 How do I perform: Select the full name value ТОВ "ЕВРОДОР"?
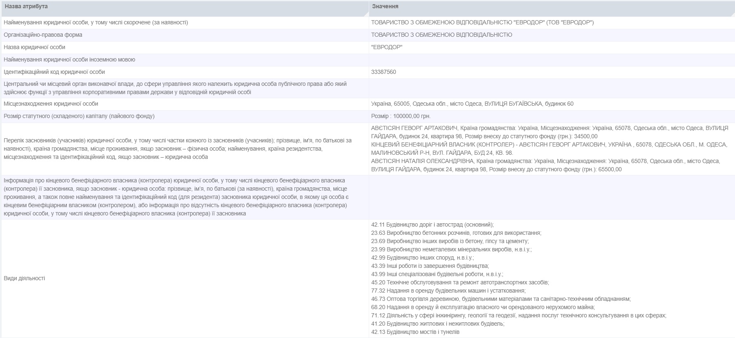tap(482, 23)
